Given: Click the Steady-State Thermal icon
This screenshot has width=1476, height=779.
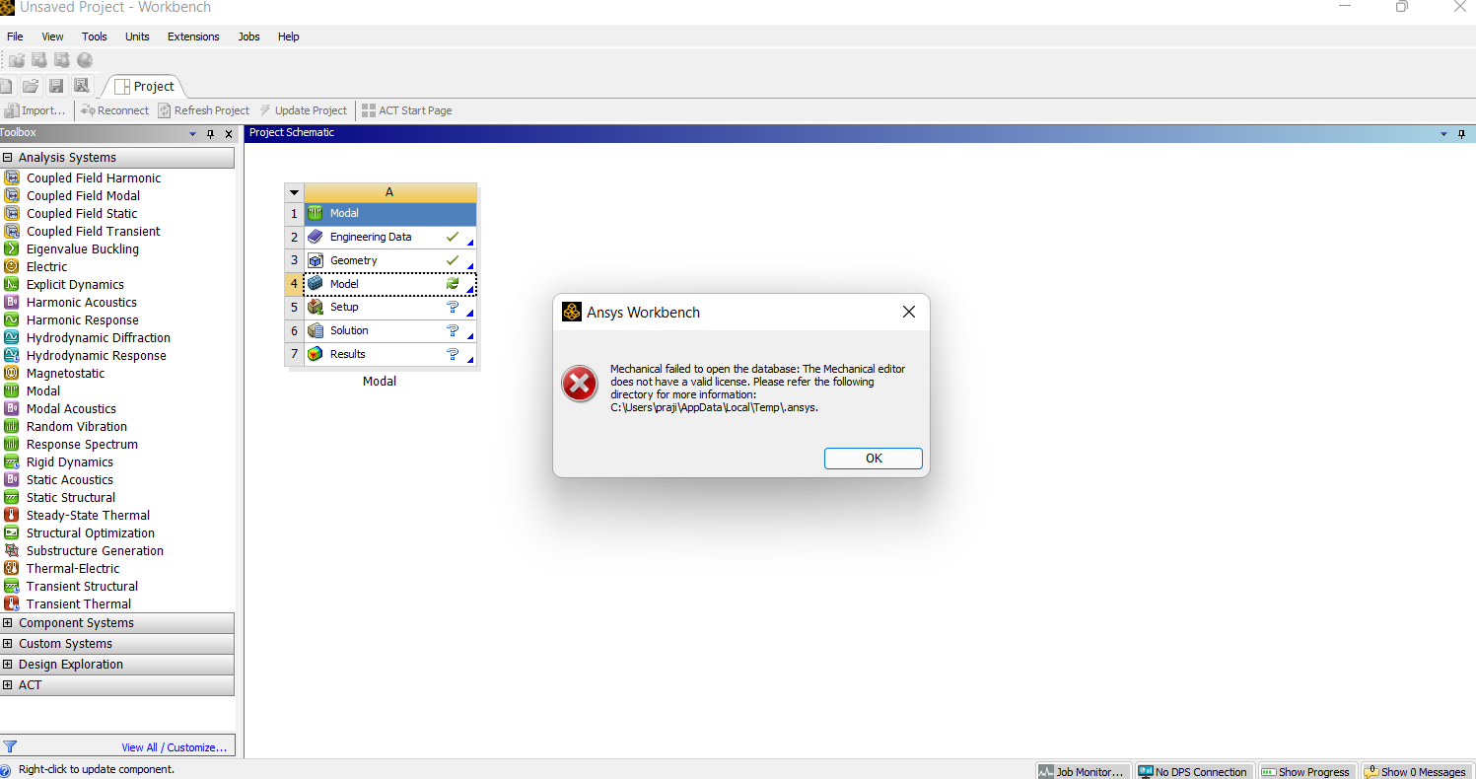Looking at the screenshot, I should (x=12, y=515).
